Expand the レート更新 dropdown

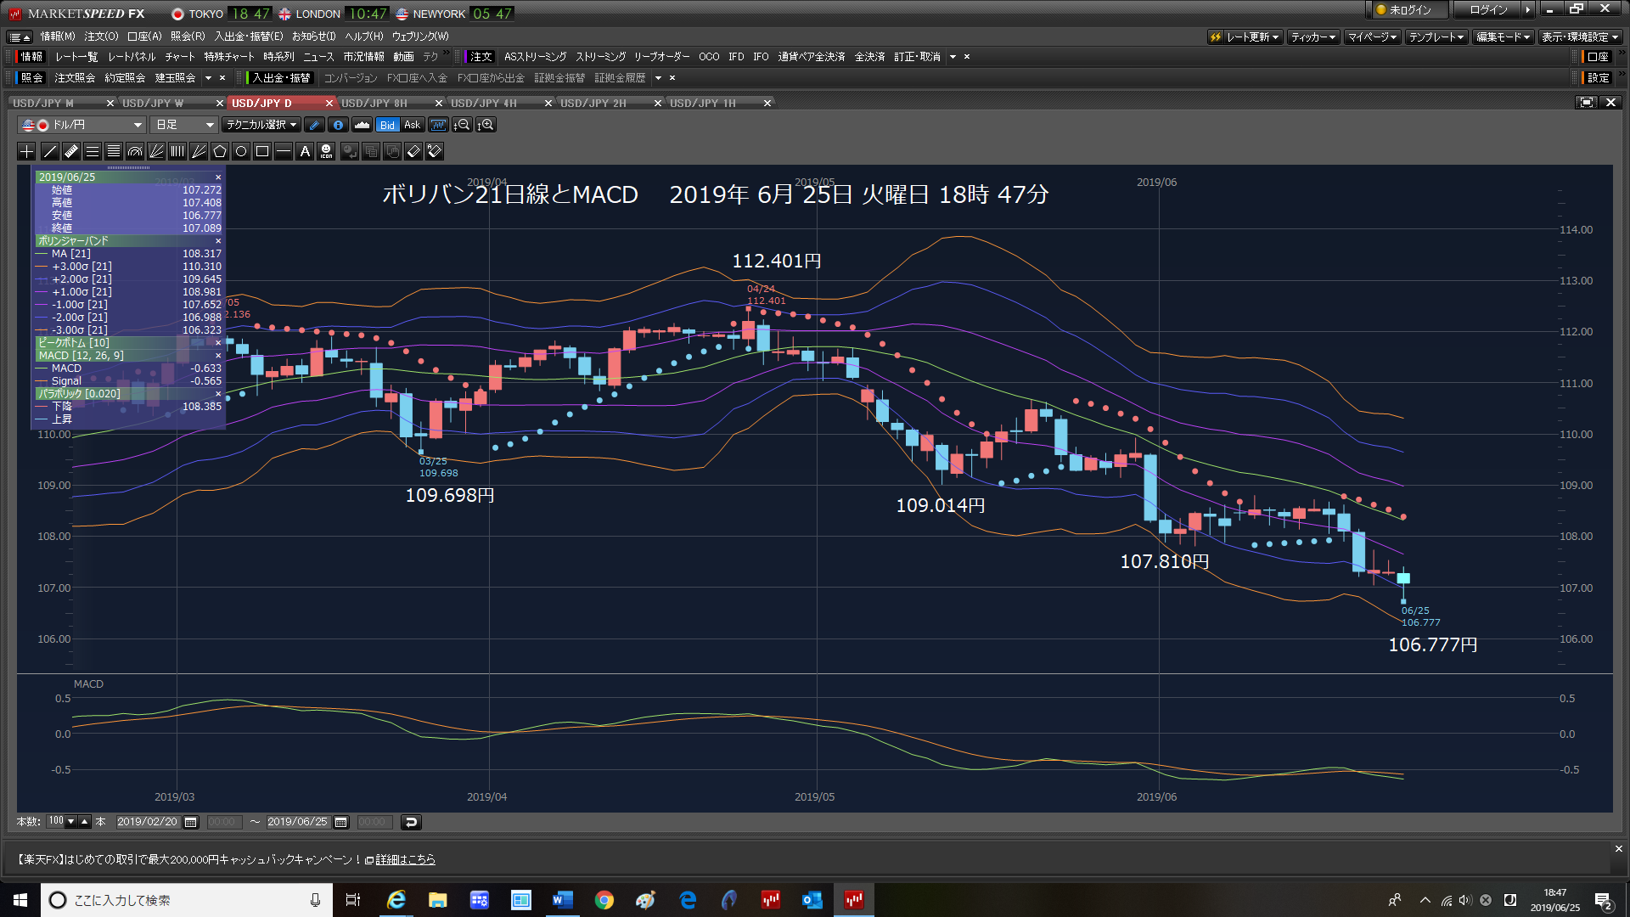(1245, 37)
